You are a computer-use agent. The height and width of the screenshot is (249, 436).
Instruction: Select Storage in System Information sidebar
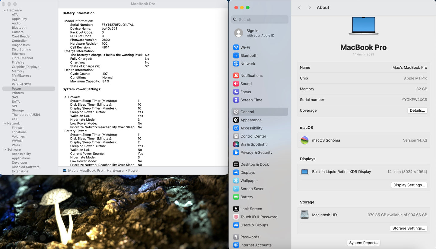pos(18,110)
